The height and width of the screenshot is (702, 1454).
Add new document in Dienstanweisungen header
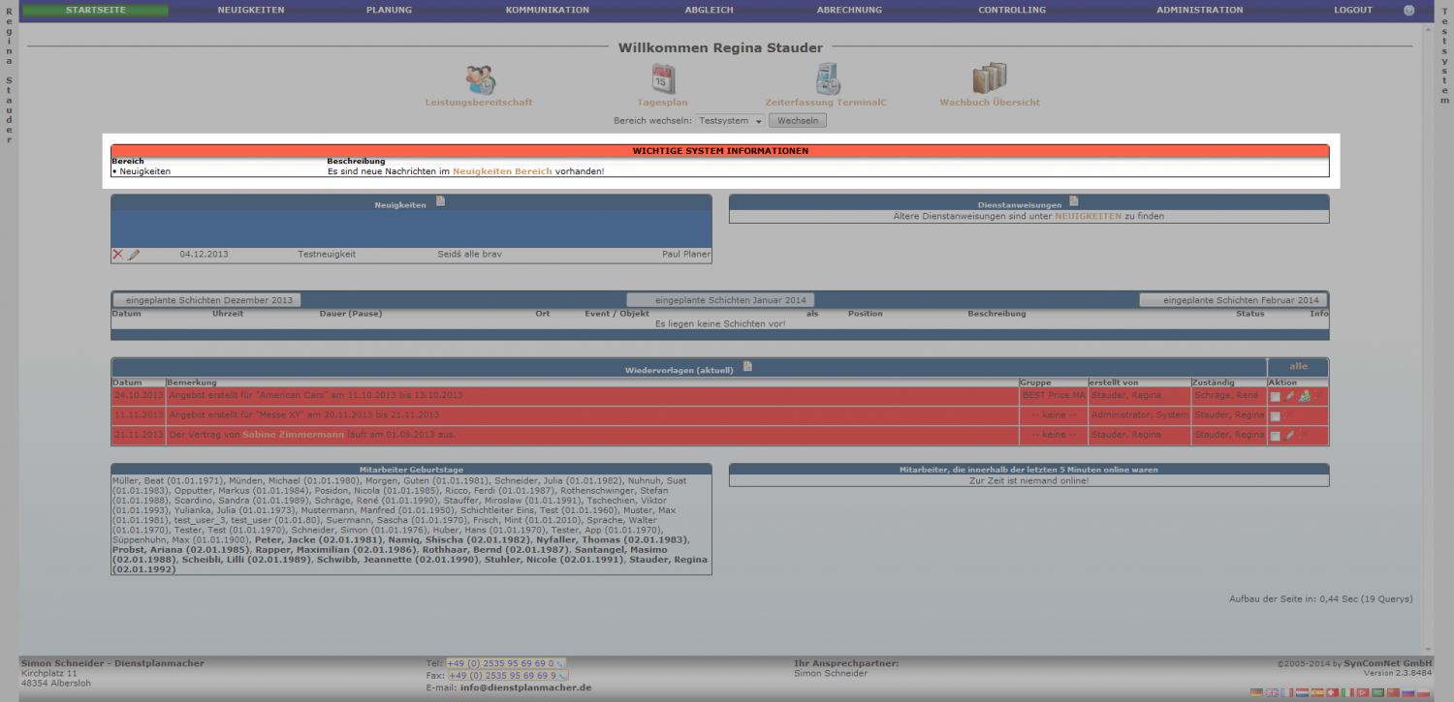pyautogui.click(x=1074, y=201)
